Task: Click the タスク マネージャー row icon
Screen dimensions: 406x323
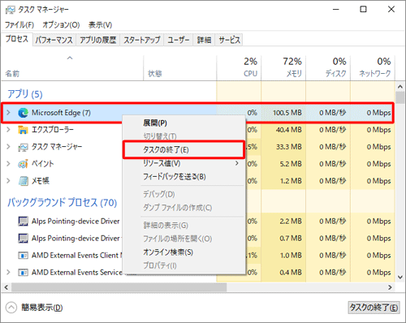Action: (23, 147)
